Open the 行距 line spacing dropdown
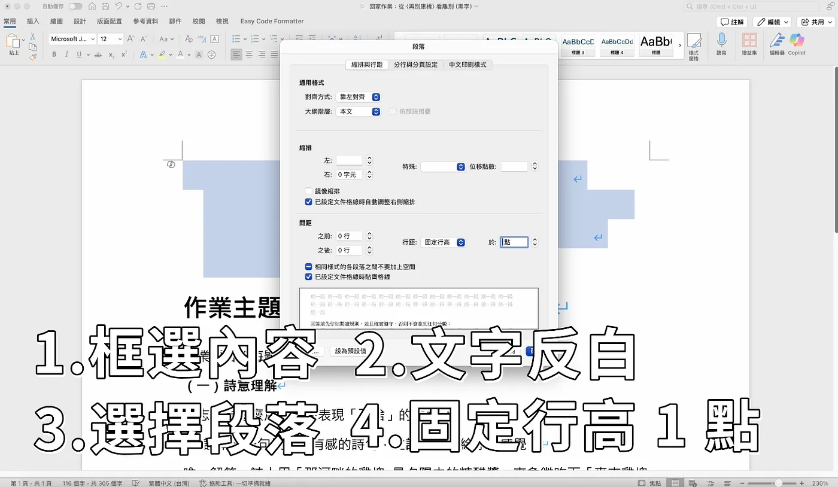The image size is (838, 487). [443, 242]
